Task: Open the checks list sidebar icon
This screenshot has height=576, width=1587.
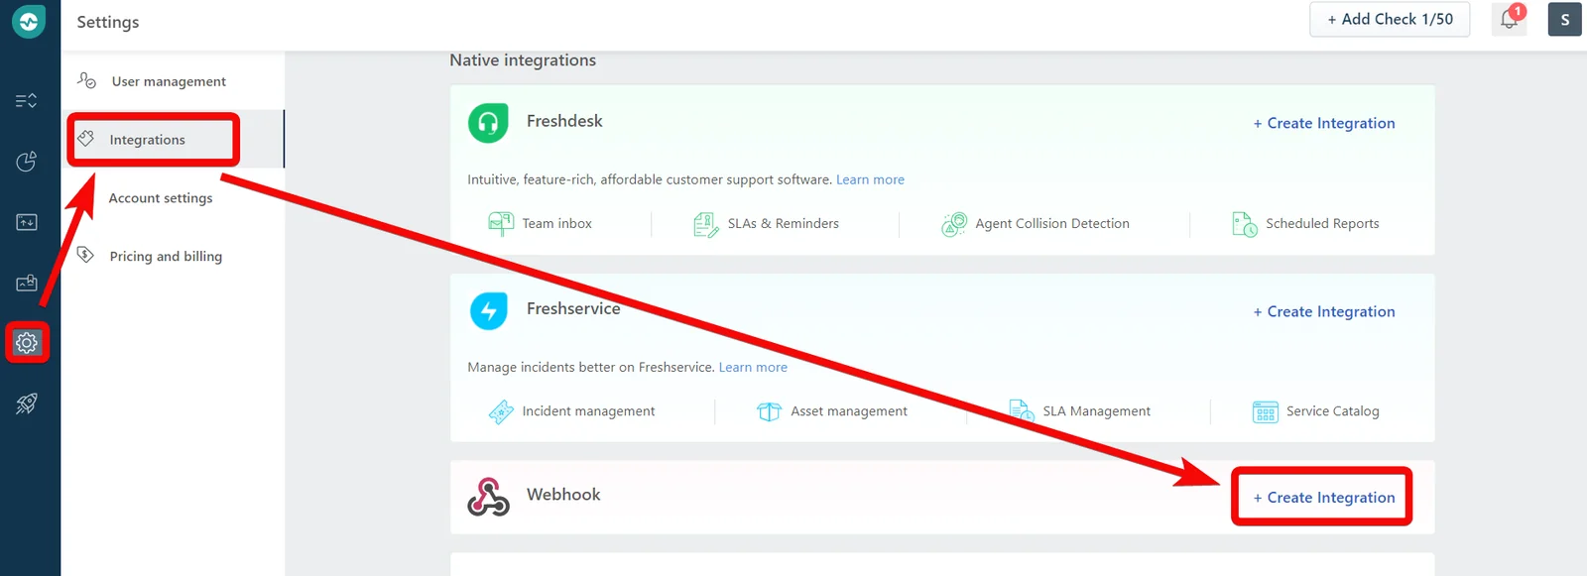Action: [27, 100]
